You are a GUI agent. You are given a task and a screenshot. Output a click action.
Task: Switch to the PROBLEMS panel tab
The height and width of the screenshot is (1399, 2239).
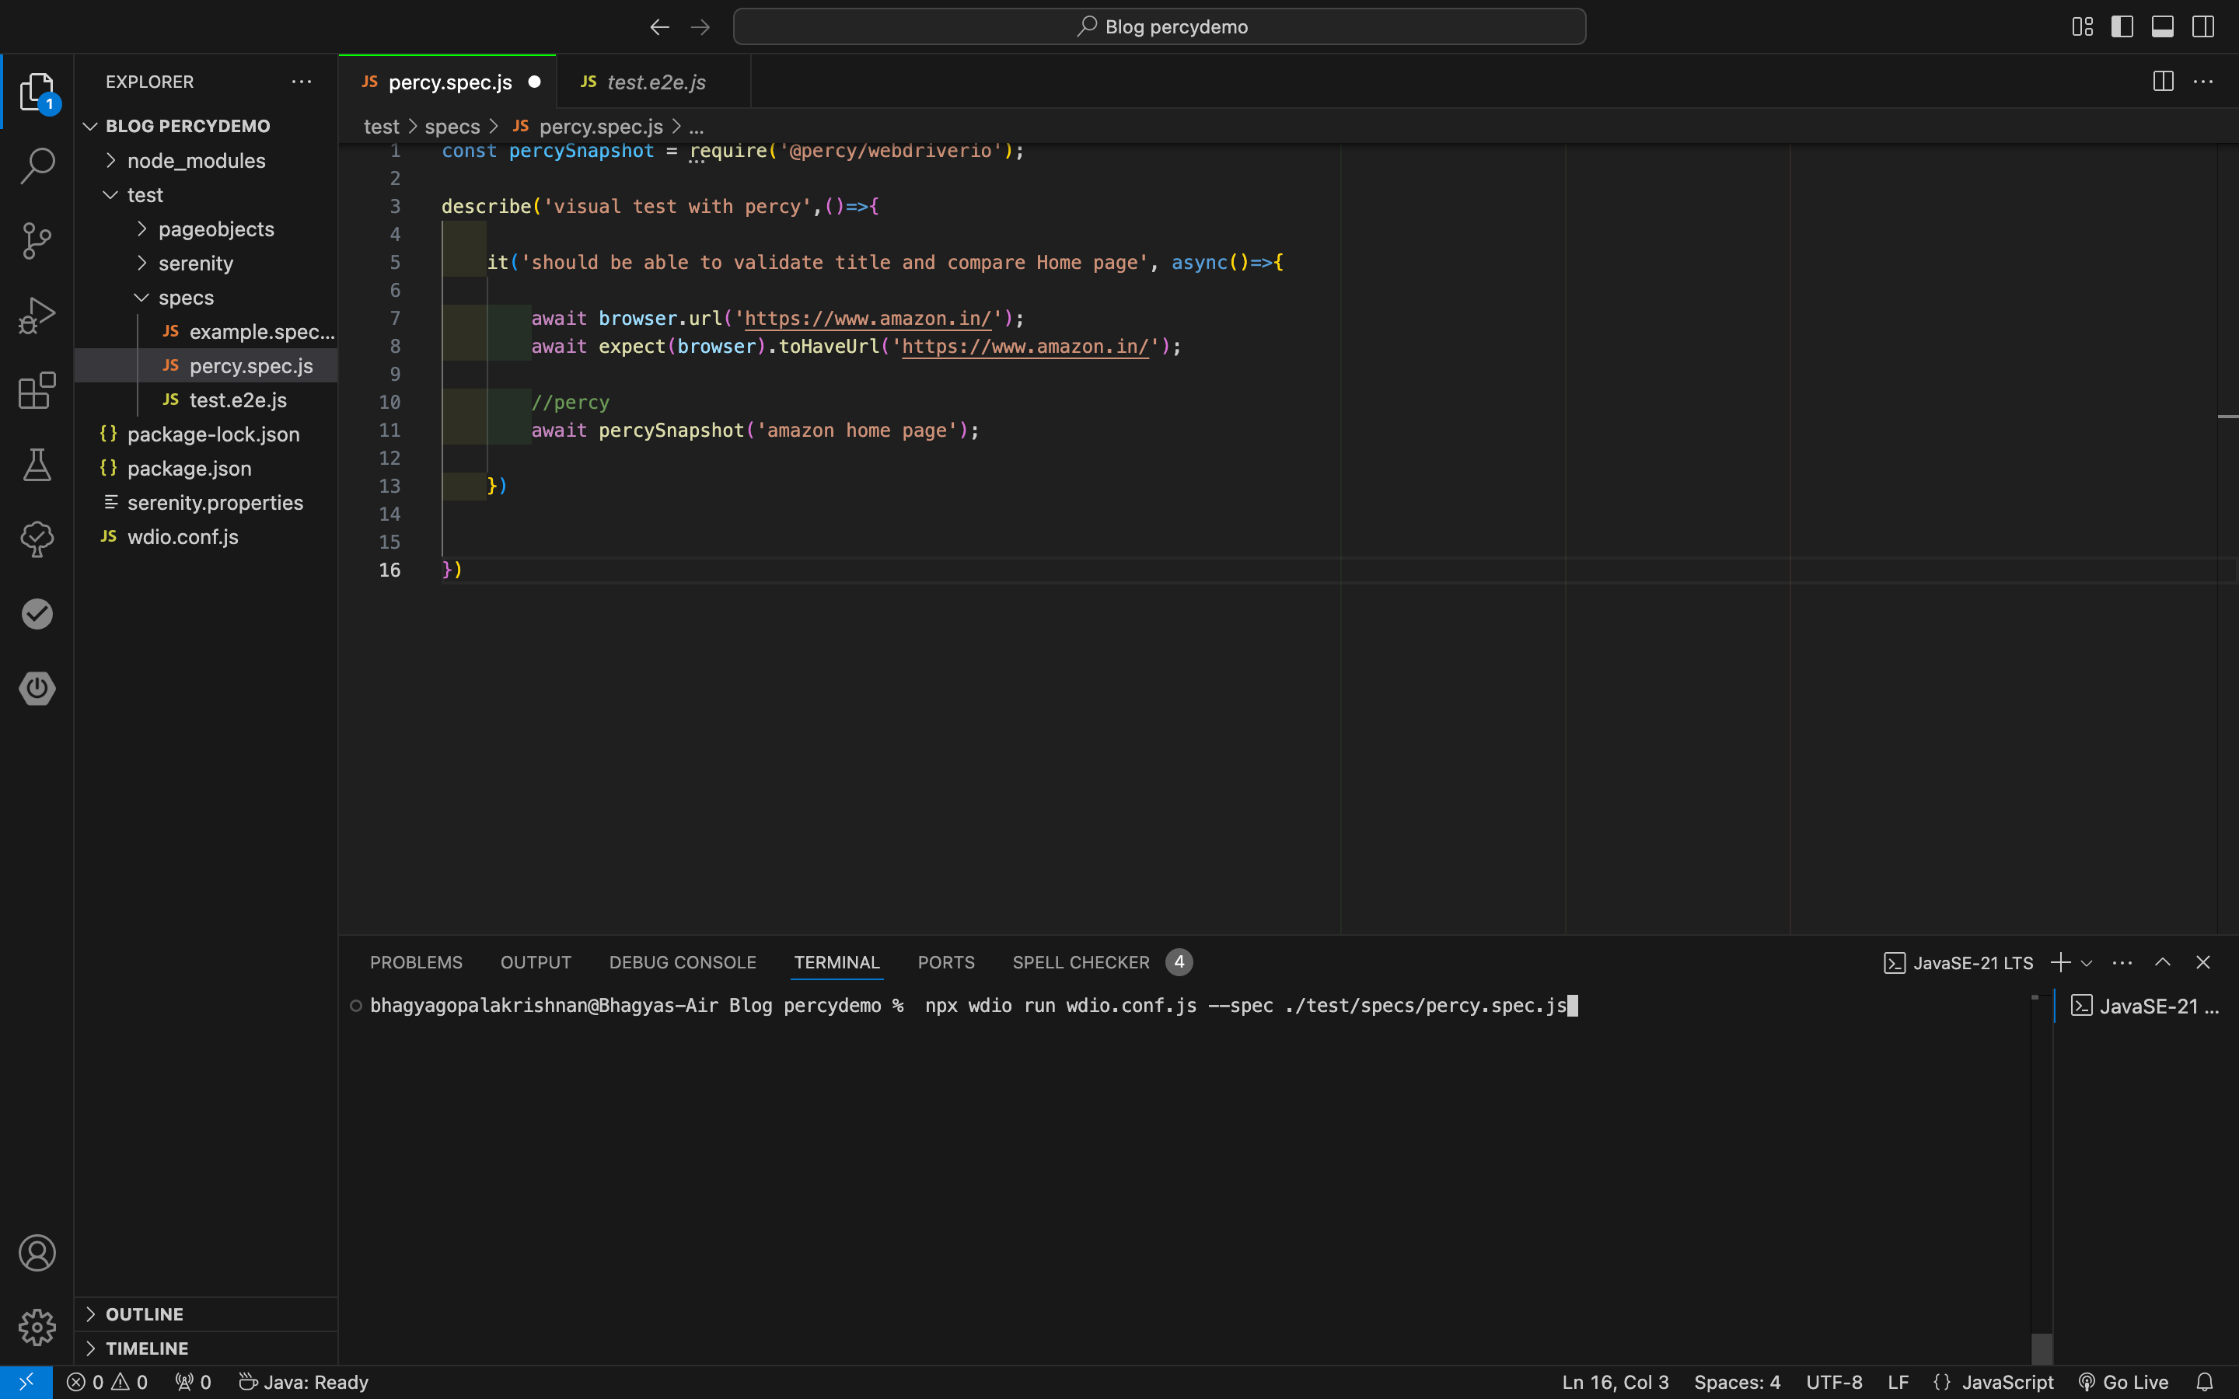(x=415, y=962)
